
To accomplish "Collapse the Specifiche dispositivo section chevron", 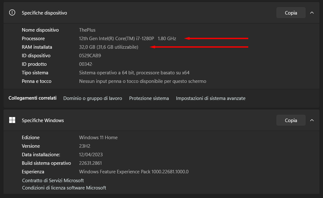I will 312,13.
